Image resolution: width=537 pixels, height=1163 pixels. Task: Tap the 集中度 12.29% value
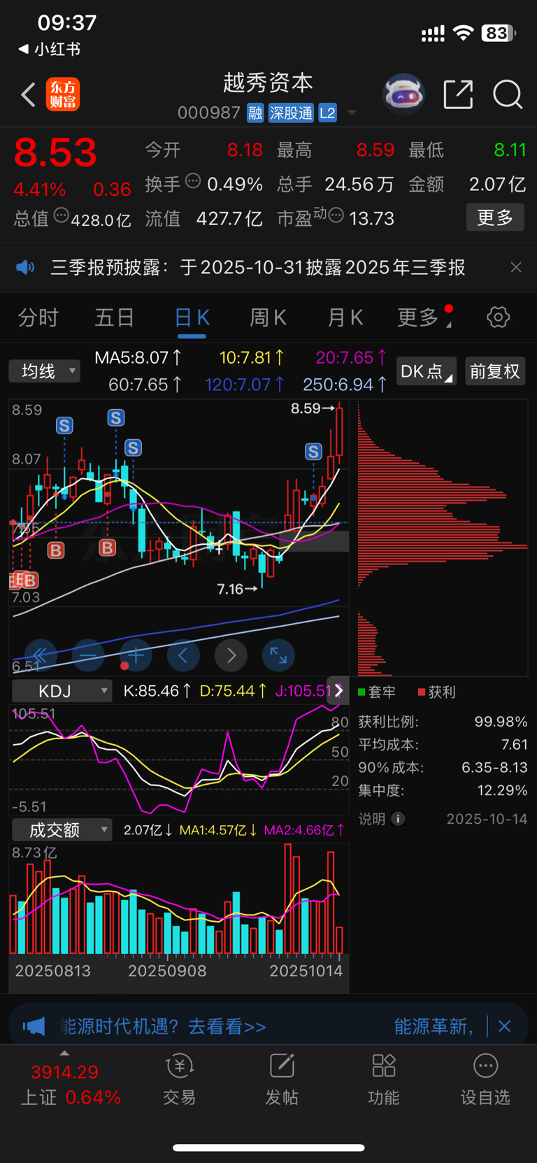point(502,790)
